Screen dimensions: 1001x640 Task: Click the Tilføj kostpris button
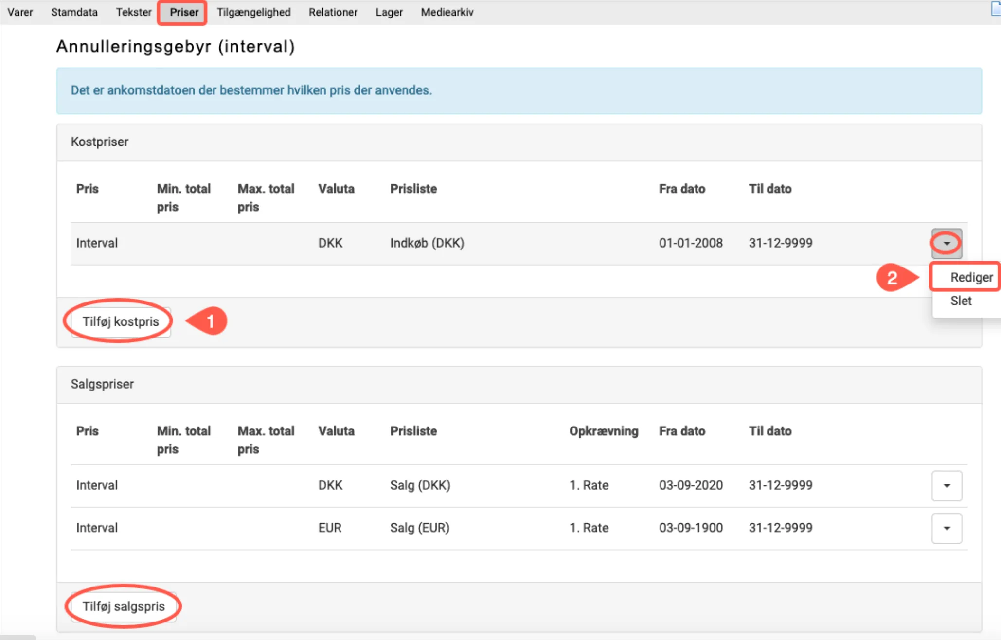tap(121, 321)
